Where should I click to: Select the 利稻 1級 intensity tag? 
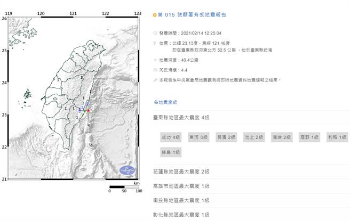click(337, 137)
